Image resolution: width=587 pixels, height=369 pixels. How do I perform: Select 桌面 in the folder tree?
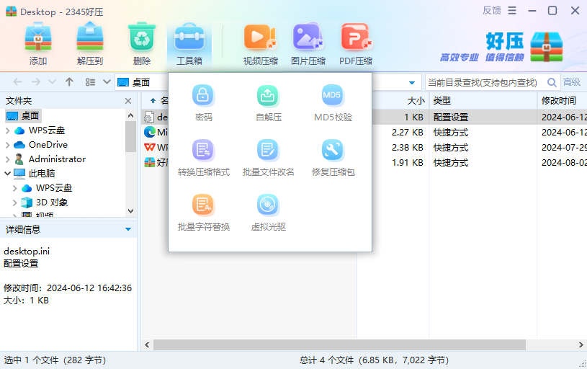23,116
